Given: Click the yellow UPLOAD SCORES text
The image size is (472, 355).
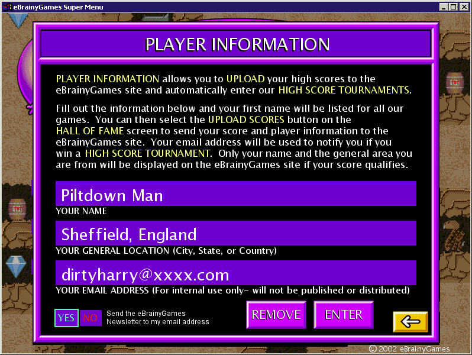Looking at the screenshot, I should coord(246,120).
